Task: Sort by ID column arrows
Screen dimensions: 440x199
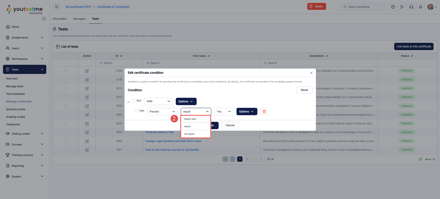Action: [x=121, y=56]
